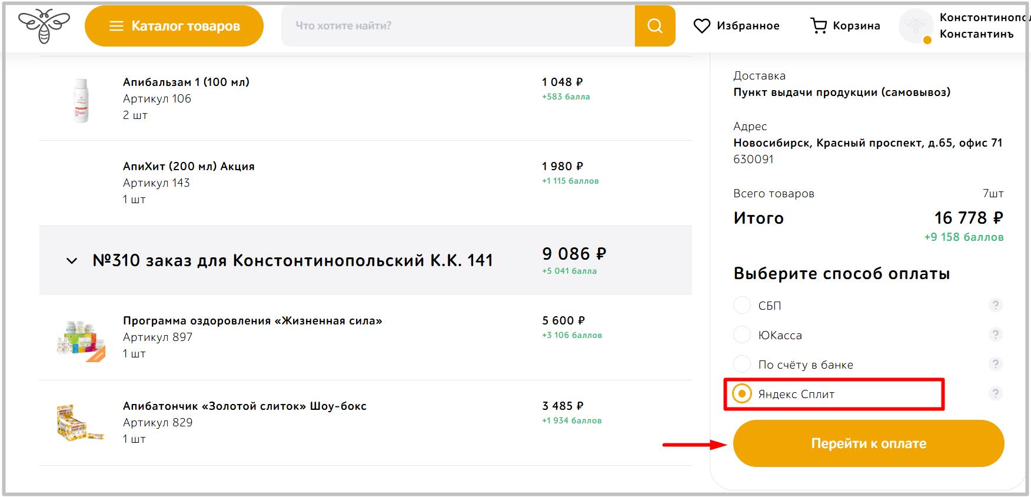The image size is (1031, 497).
Task: Select the СБП payment option
Action: point(742,306)
